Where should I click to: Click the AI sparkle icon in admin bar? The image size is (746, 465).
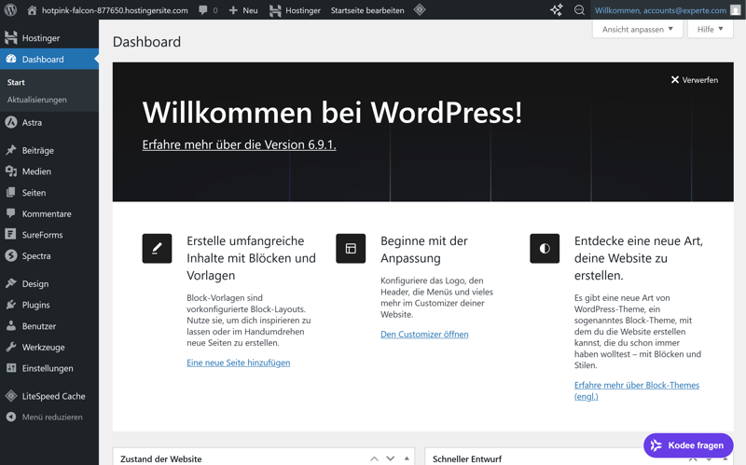click(x=557, y=10)
